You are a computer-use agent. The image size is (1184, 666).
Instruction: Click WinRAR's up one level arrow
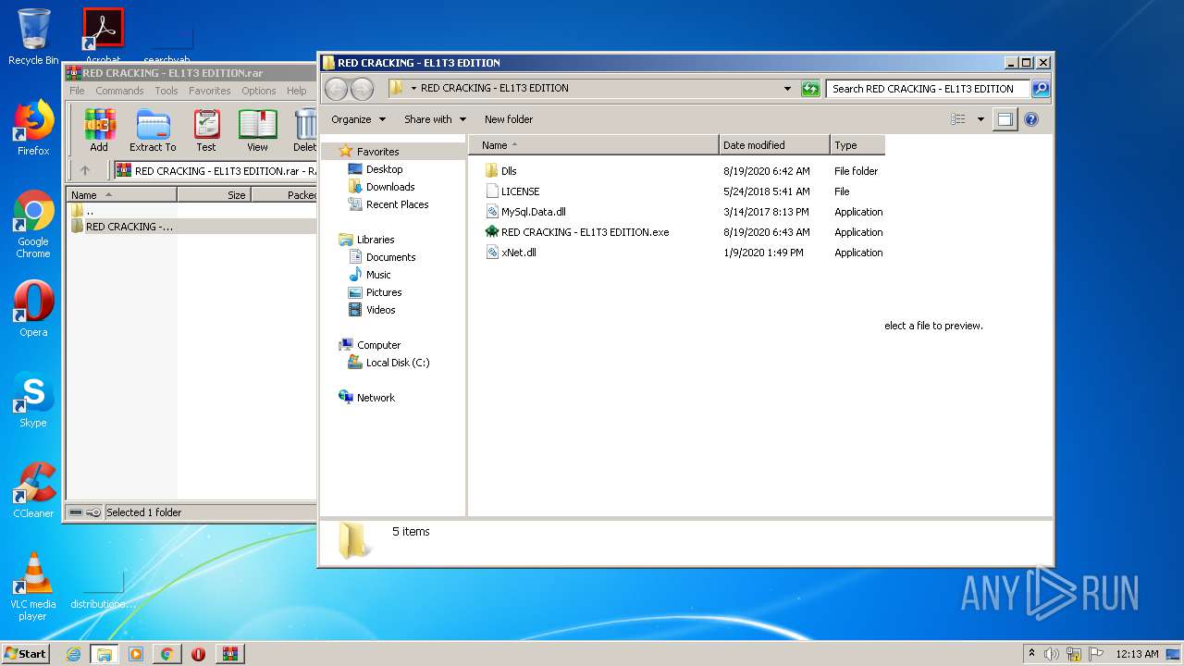click(x=85, y=170)
